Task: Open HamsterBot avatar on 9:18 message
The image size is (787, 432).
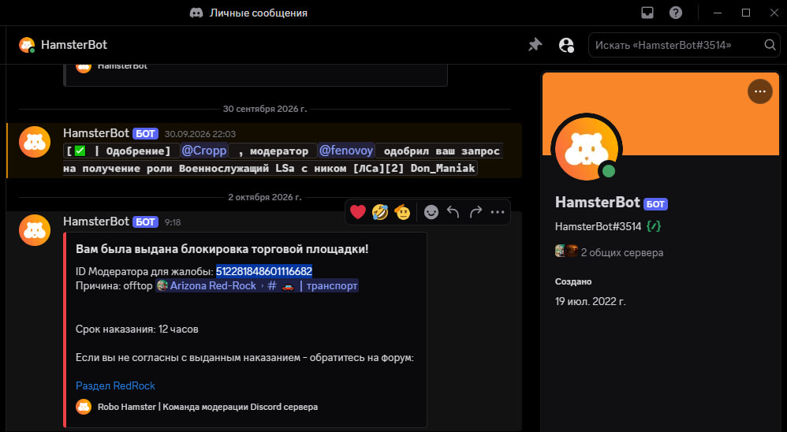Action: coord(35,230)
